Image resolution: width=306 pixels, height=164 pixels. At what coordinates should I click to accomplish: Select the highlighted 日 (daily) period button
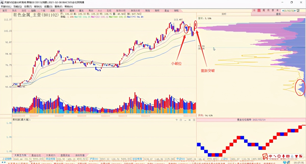pyautogui.click(x=259, y=10)
